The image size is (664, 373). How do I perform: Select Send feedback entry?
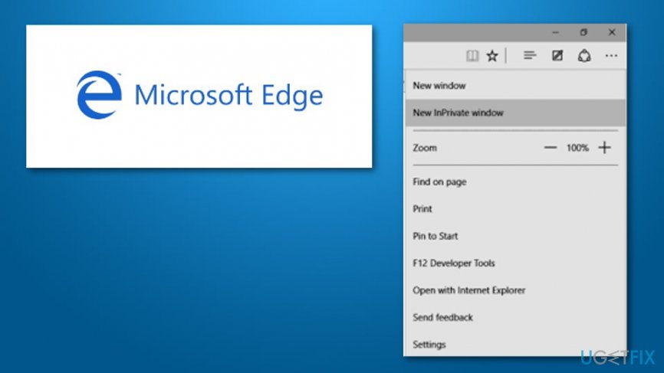[x=515, y=317]
